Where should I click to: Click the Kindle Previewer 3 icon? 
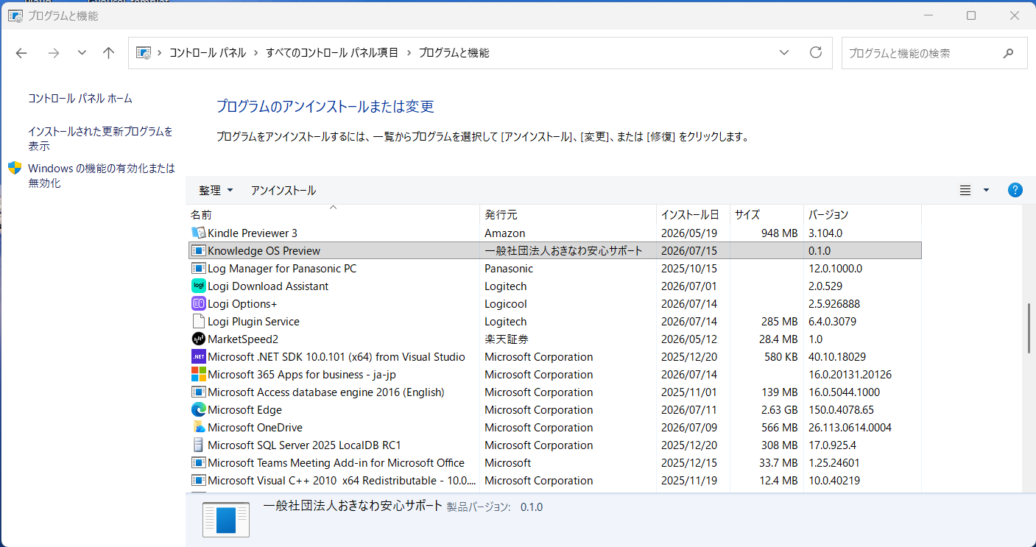198,233
